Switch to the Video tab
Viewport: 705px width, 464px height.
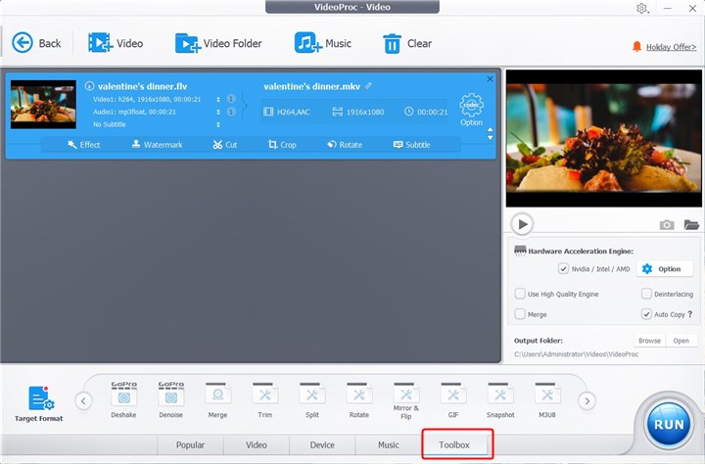pyautogui.click(x=257, y=444)
